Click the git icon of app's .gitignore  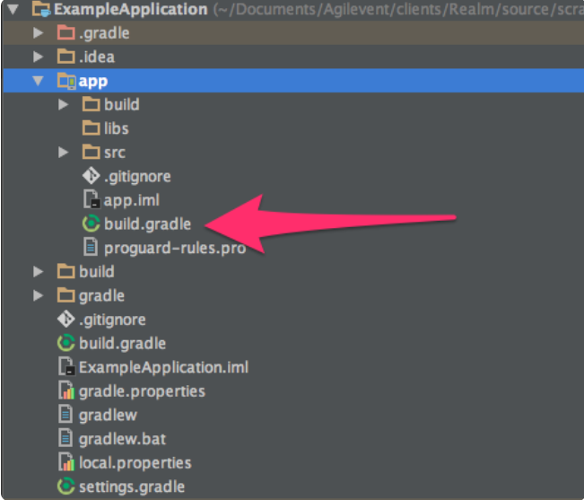(91, 176)
